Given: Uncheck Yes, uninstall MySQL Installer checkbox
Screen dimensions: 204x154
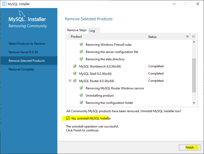Looking at the screenshot, I should 68,118.
